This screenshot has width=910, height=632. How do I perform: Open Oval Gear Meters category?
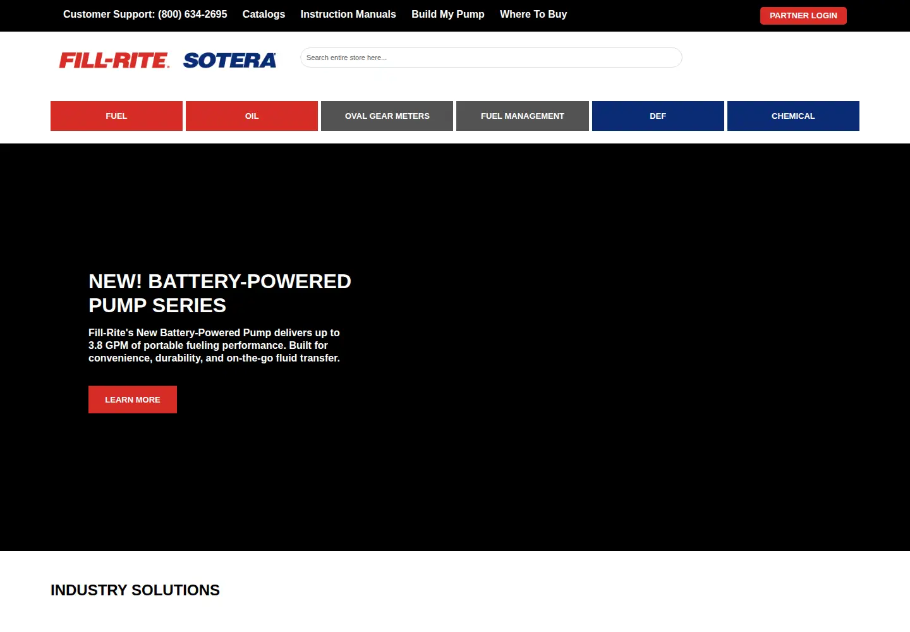click(x=387, y=116)
